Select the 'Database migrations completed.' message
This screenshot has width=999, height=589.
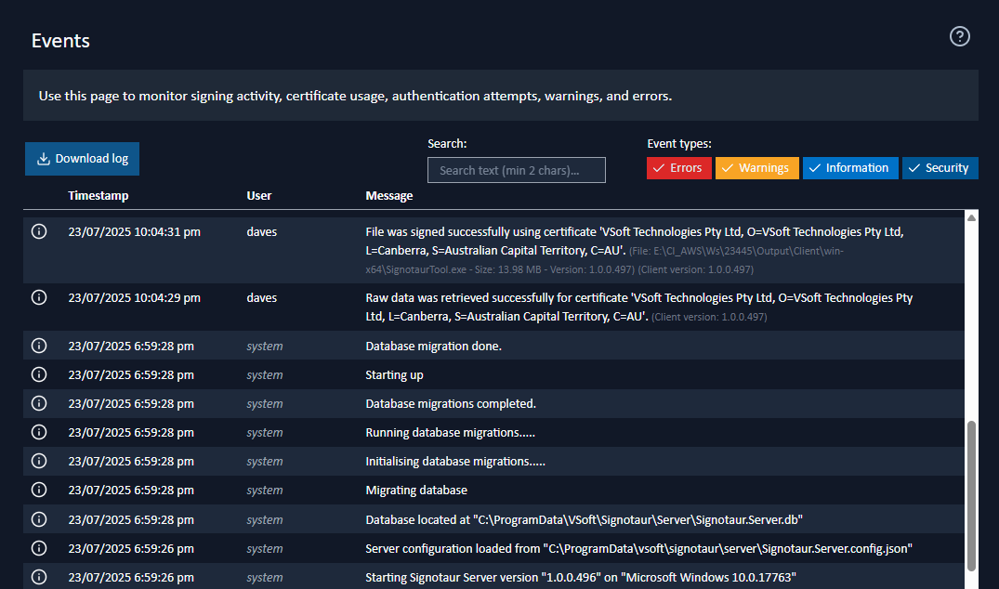[451, 403]
